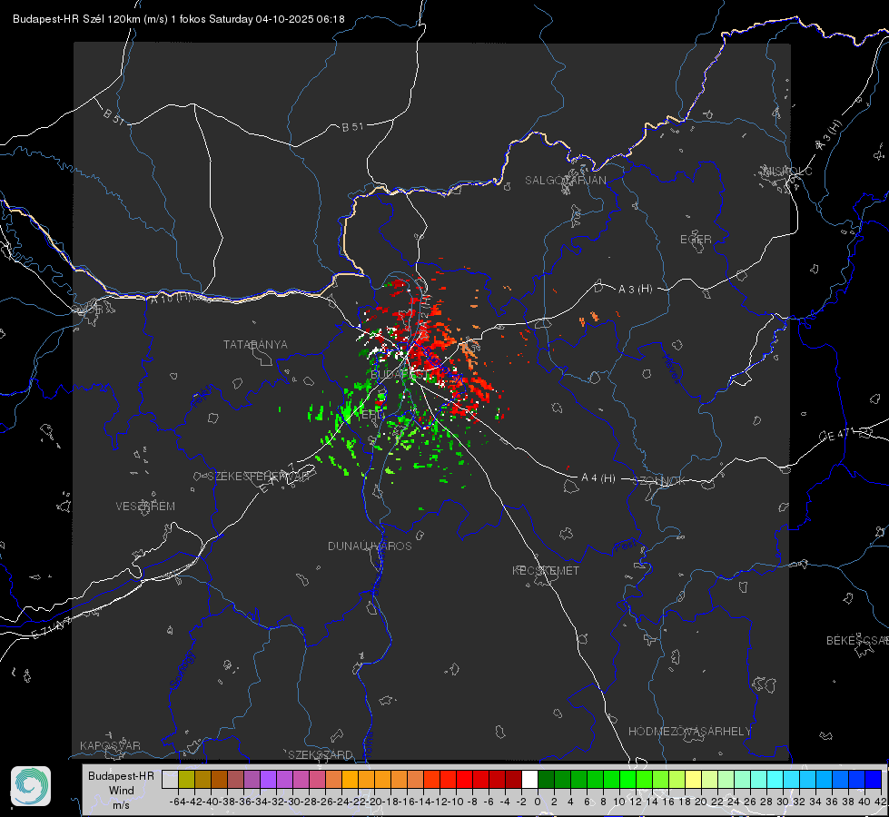Image resolution: width=889 pixels, height=817 pixels.
Task: Click the blue Heves county label
Action: point(671,369)
